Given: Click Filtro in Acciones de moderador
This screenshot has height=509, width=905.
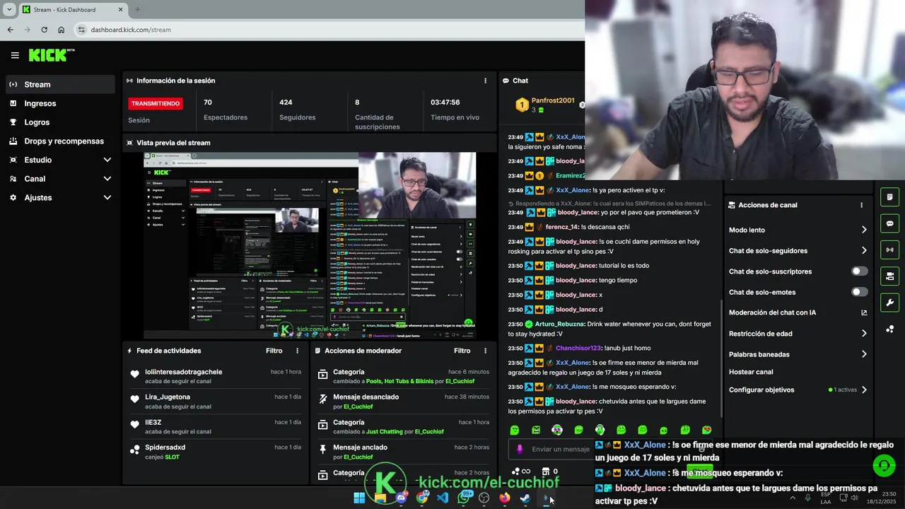Looking at the screenshot, I should pos(462,351).
